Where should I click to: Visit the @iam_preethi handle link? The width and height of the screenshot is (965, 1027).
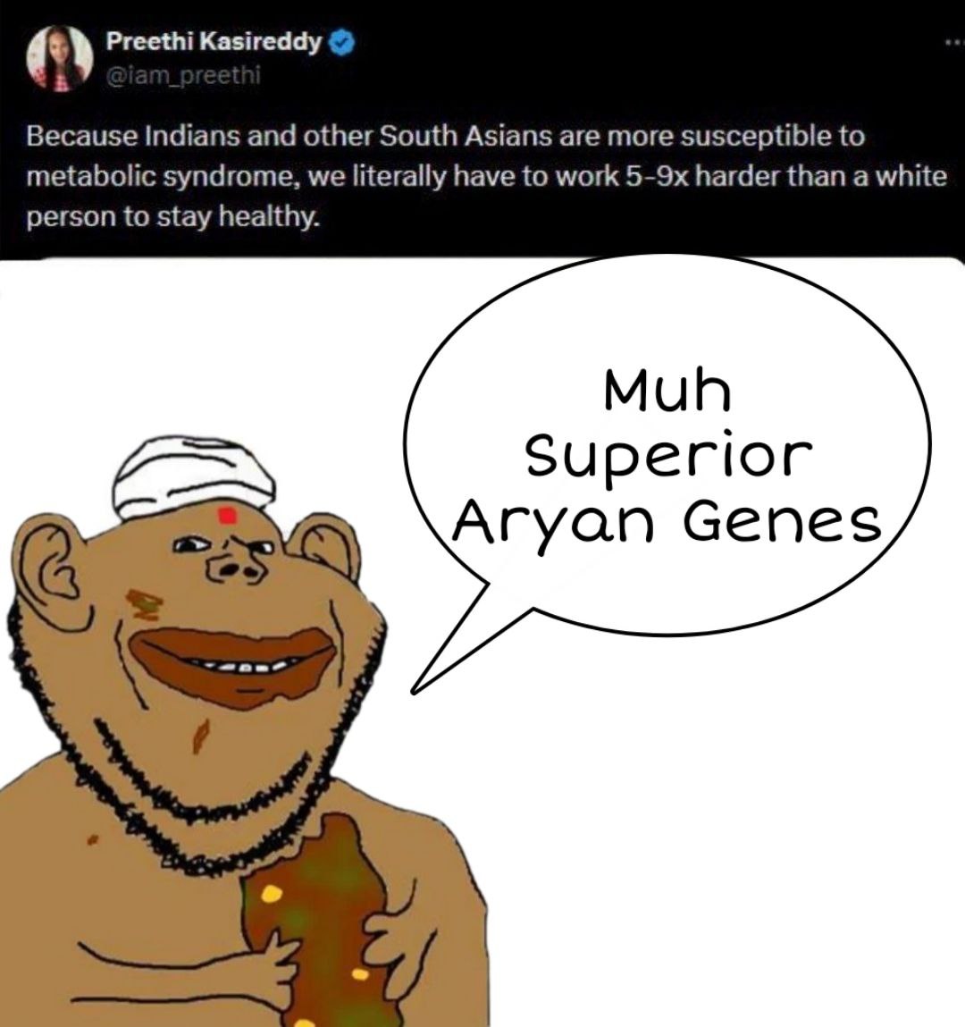[182, 76]
